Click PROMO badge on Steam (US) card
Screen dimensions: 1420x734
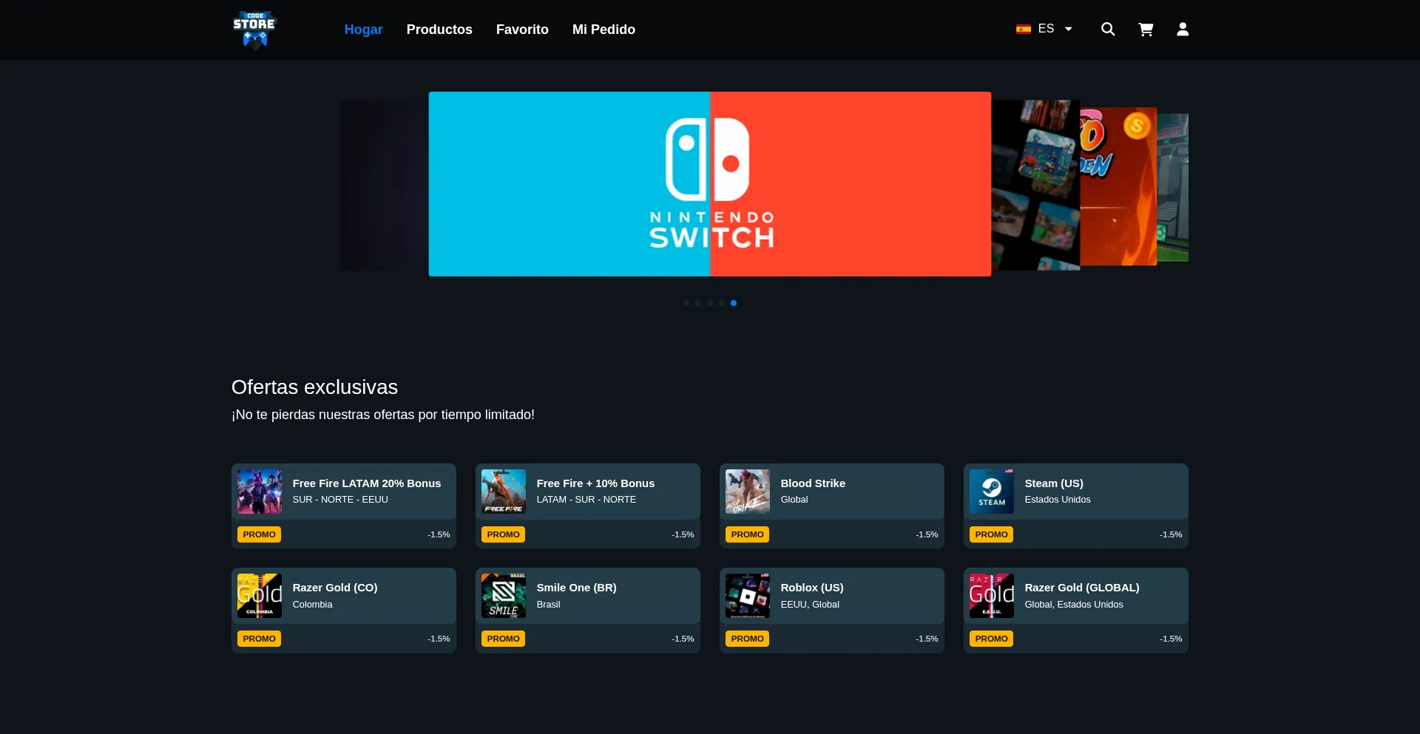(x=991, y=534)
